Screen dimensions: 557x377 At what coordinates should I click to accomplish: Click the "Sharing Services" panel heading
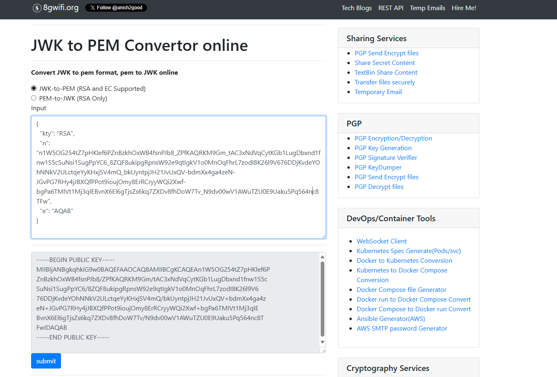[376, 38]
